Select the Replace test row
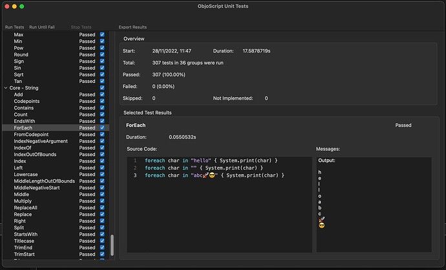Image resolution: width=446 pixels, height=270 pixels. [56, 214]
